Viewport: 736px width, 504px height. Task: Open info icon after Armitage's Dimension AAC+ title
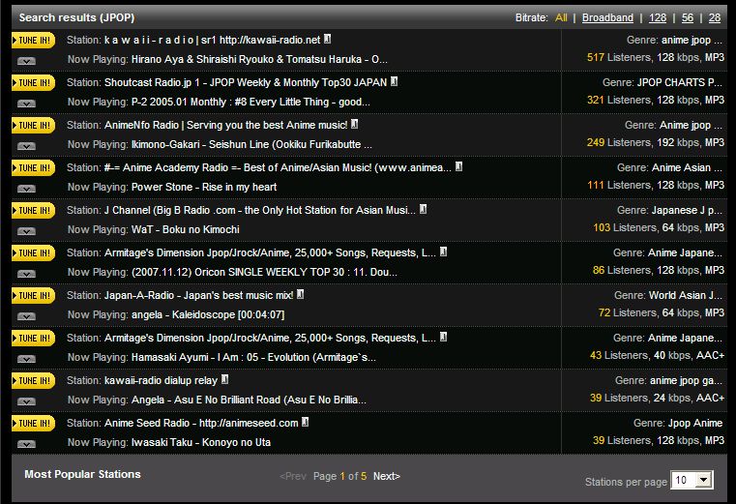444,337
